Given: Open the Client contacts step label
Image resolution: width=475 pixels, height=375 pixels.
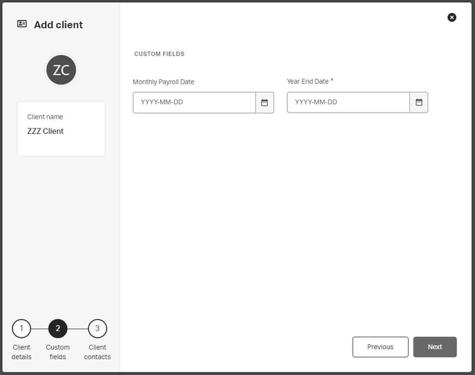Looking at the screenshot, I should pos(97,352).
